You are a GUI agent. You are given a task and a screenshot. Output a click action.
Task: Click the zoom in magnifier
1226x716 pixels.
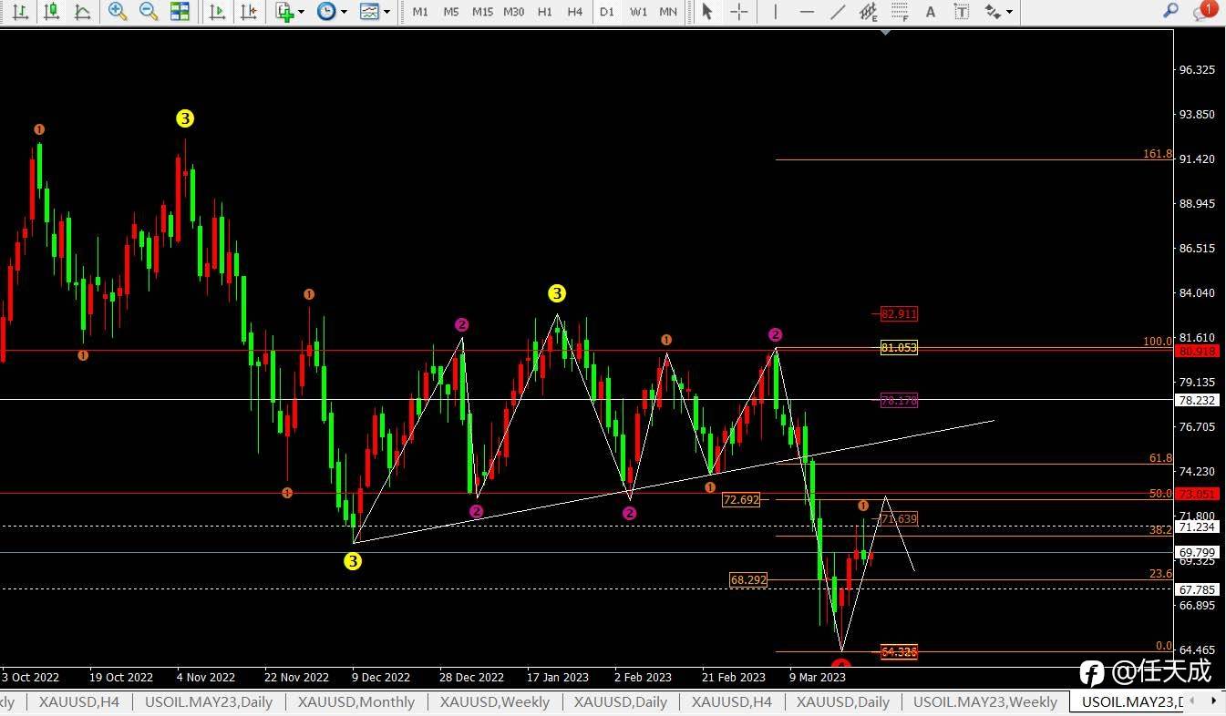pyautogui.click(x=118, y=12)
